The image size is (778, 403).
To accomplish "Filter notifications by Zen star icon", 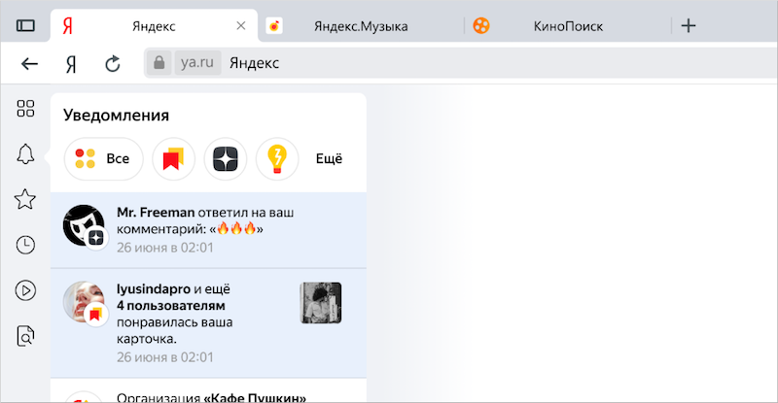I will 226,158.
